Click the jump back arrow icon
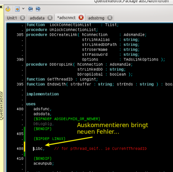This screenshot has height=172, width=173. [30, 9]
